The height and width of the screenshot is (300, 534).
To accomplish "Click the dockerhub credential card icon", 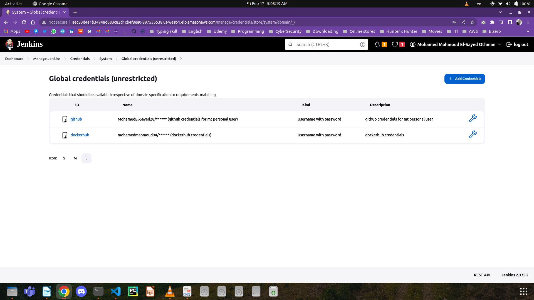I will point(65,135).
